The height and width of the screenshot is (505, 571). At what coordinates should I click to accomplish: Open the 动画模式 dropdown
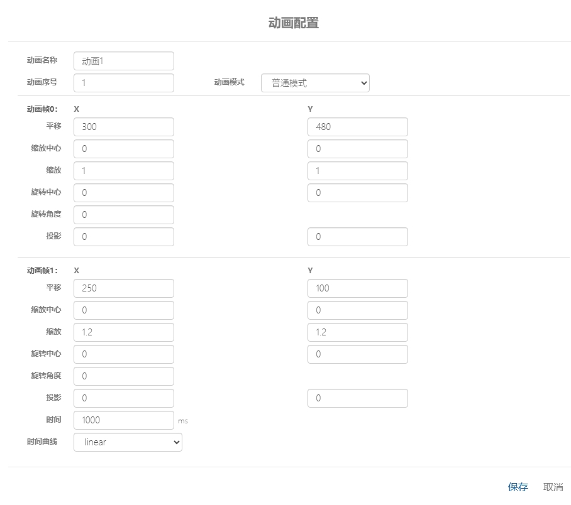[315, 83]
